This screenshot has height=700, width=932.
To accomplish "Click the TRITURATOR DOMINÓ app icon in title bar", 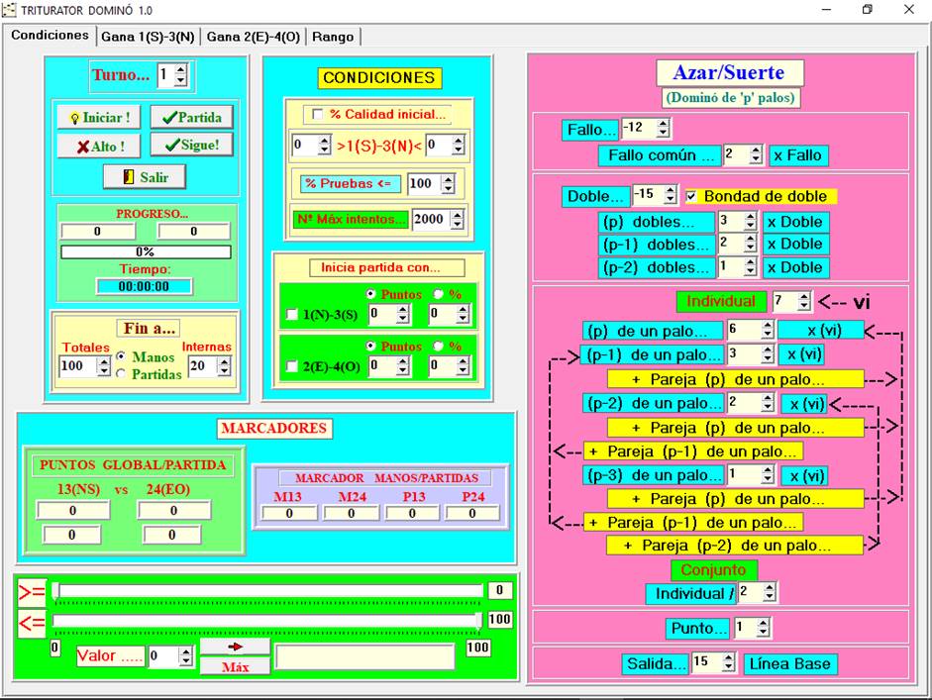I will [x=10, y=10].
